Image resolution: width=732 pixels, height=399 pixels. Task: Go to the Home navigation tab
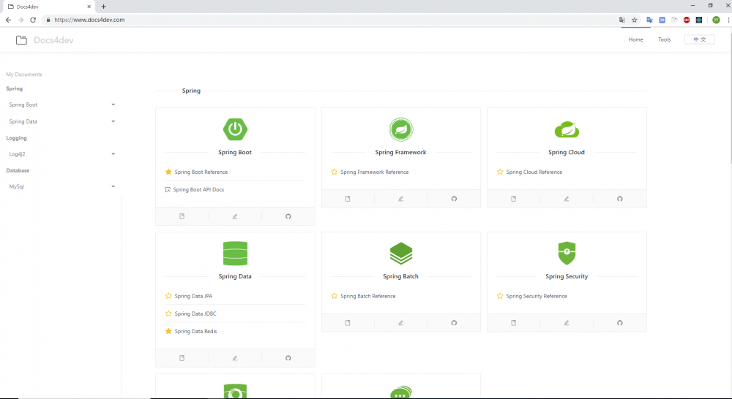click(635, 39)
